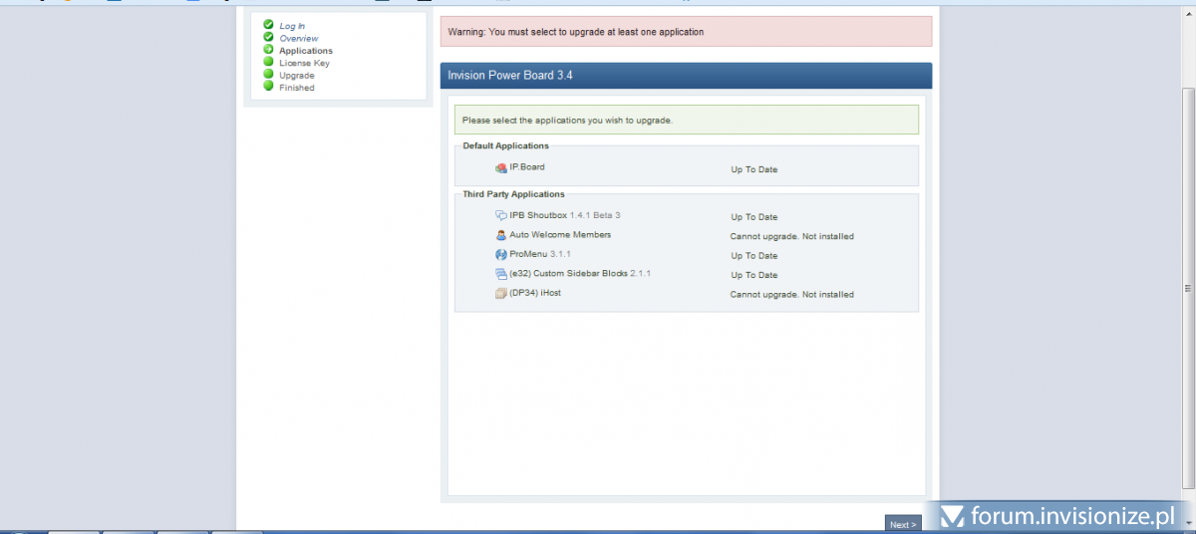Select the Applications step in sidebar
Image resolution: width=1196 pixels, height=534 pixels.
tap(306, 51)
